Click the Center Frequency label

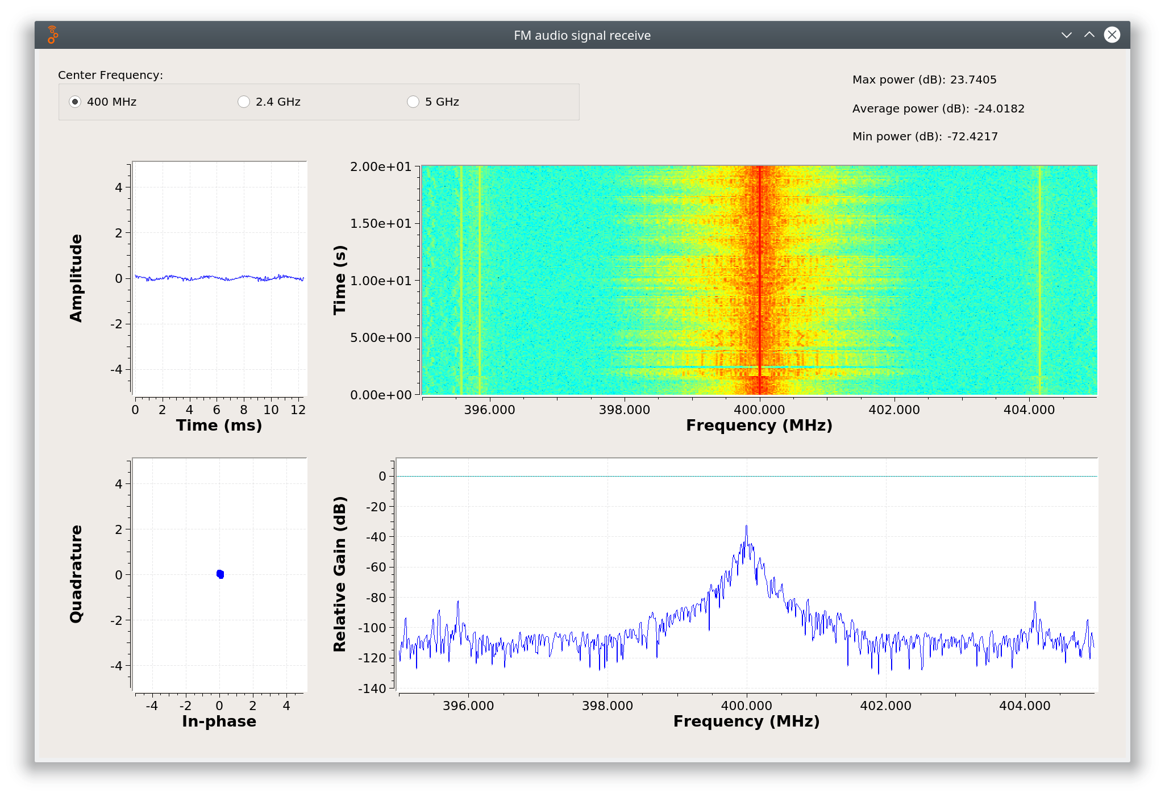click(x=110, y=75)
